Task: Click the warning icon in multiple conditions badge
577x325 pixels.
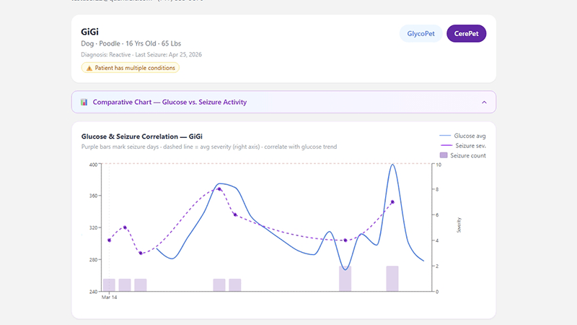Action: pyautogui.click(x=89, y=68)
